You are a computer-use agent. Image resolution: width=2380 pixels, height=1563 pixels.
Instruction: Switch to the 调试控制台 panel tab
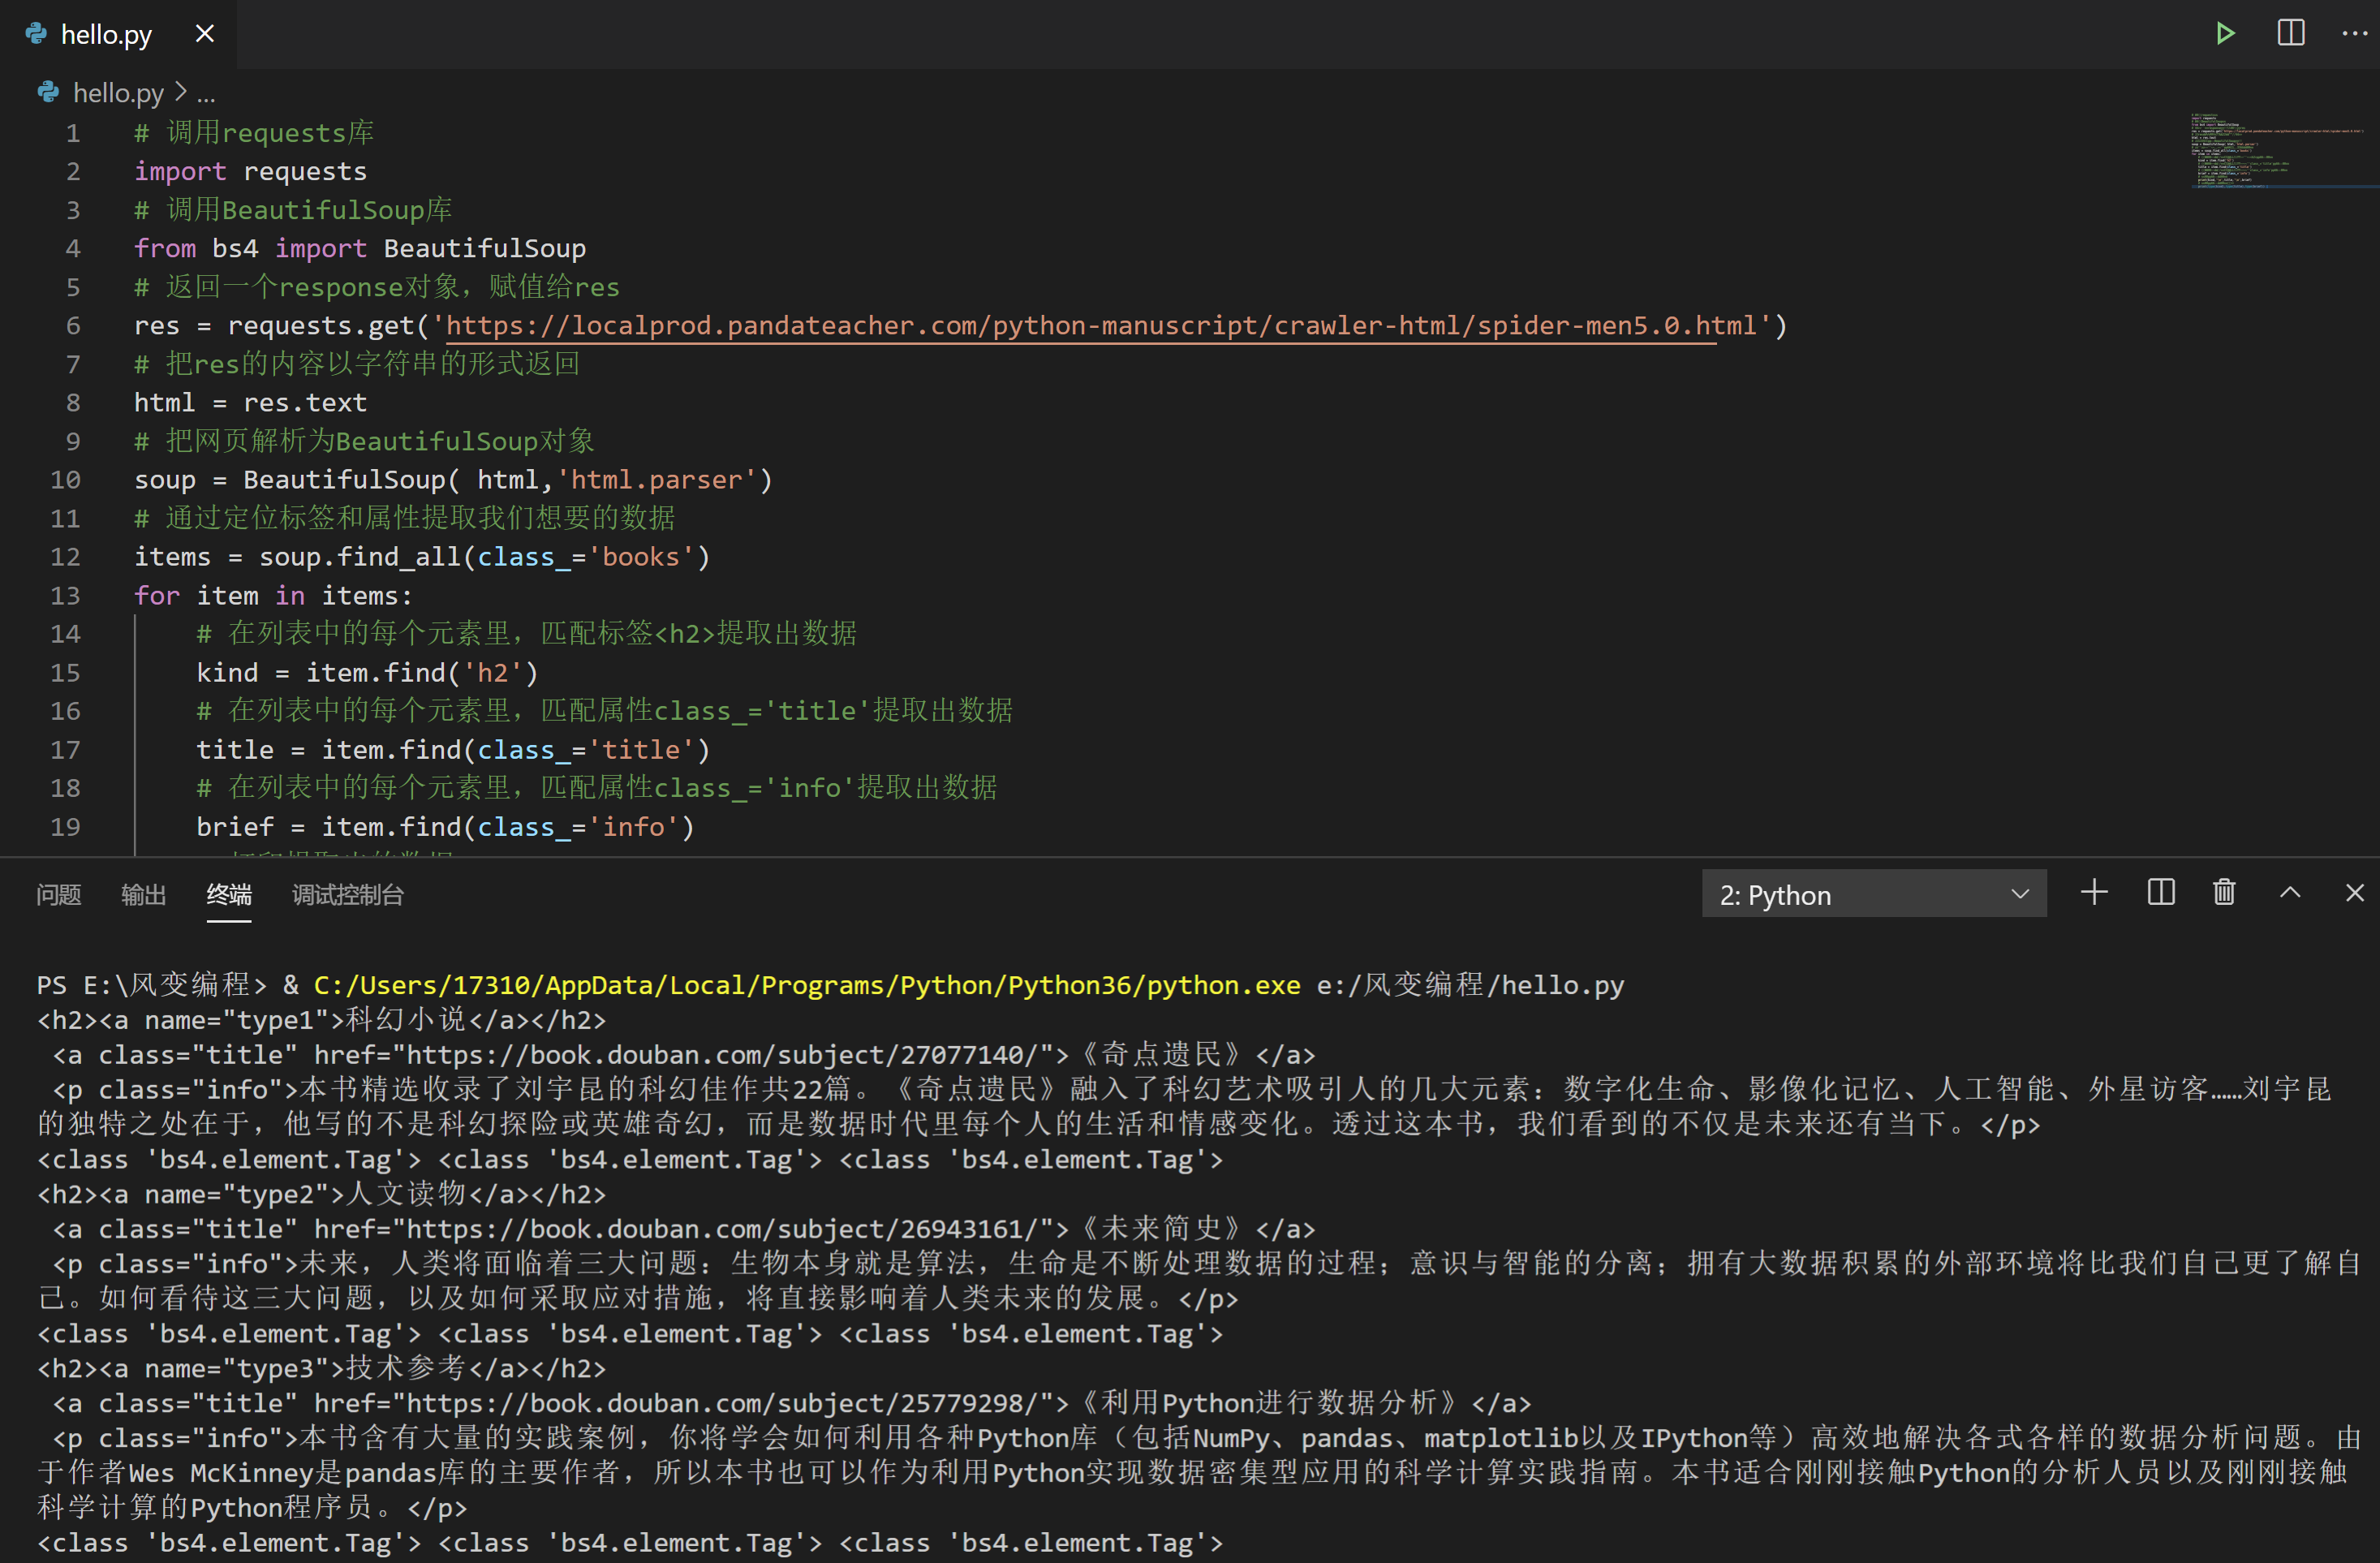[x=348, y=895]
